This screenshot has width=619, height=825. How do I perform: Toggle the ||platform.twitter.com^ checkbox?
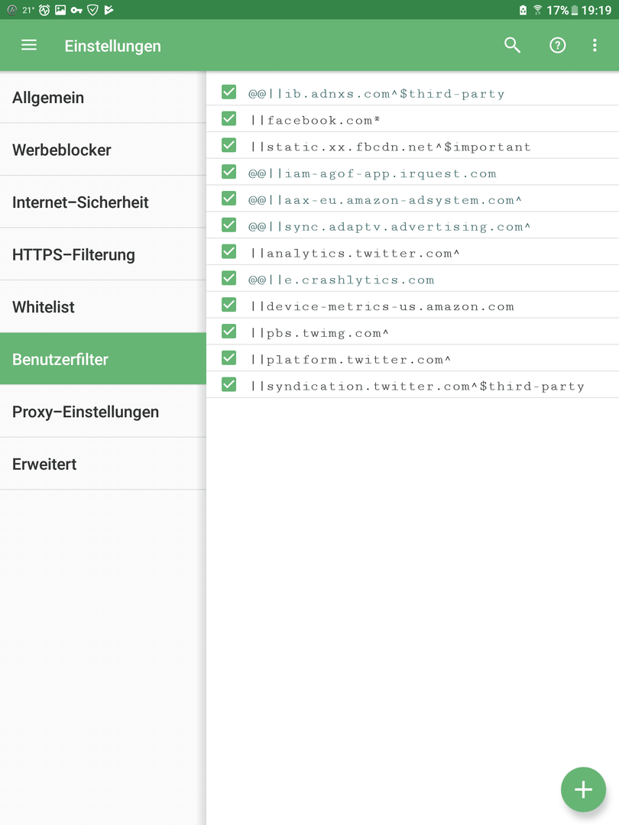(x=229, y=358)
